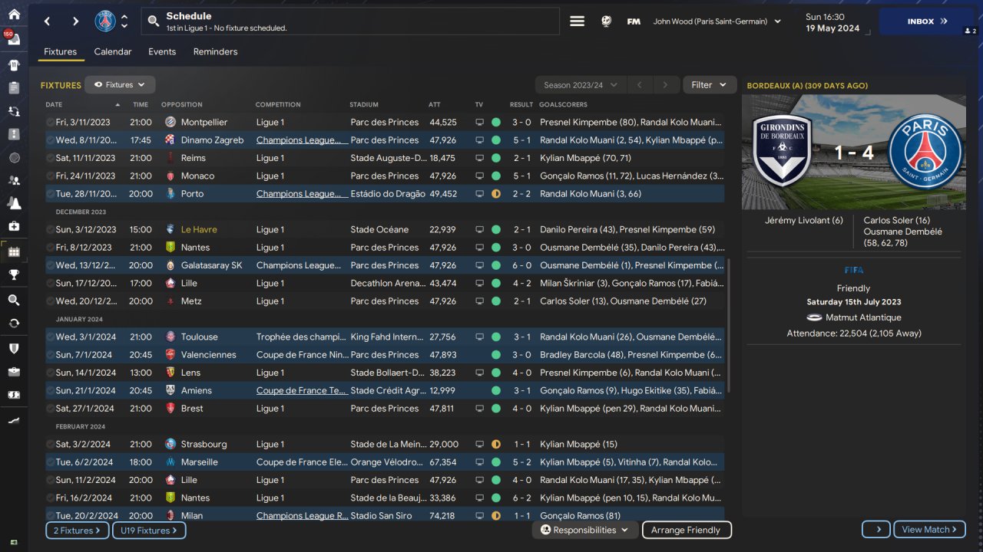The height and width of the screenshot is (552, 983).
Task: Sort by the OPPOSITION column header
Action: tap(182, 104)
